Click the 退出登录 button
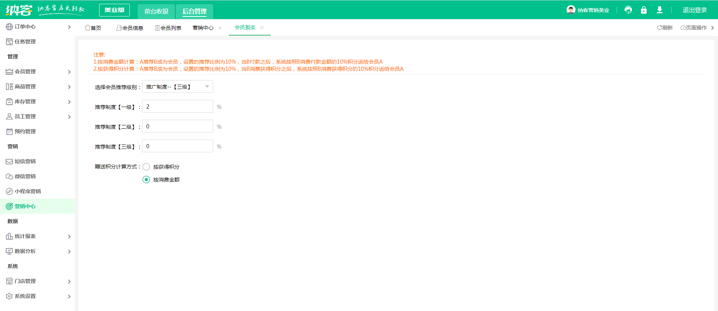The width and height of the screenshot is (718, 311). tap(694, 10)
